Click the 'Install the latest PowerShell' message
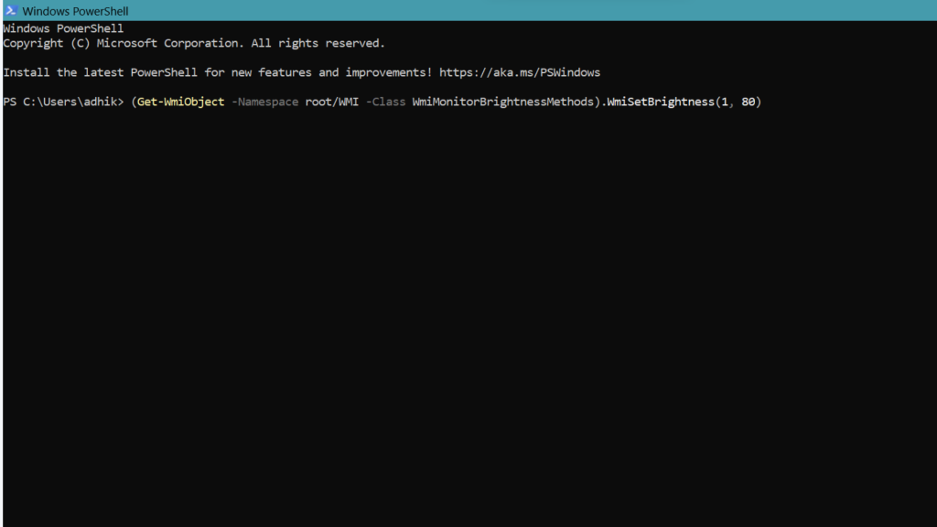 point(301,72)
